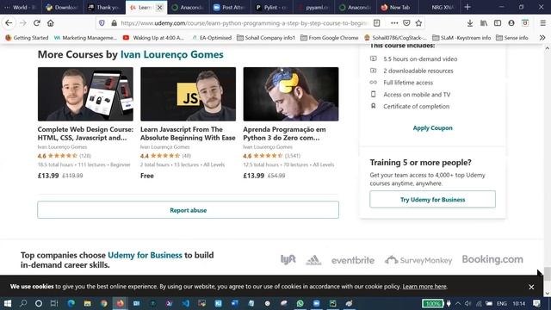Open Complete Web Design Course title
The height and width of the screenshot is (310, 551).
[x=85, y=133]
